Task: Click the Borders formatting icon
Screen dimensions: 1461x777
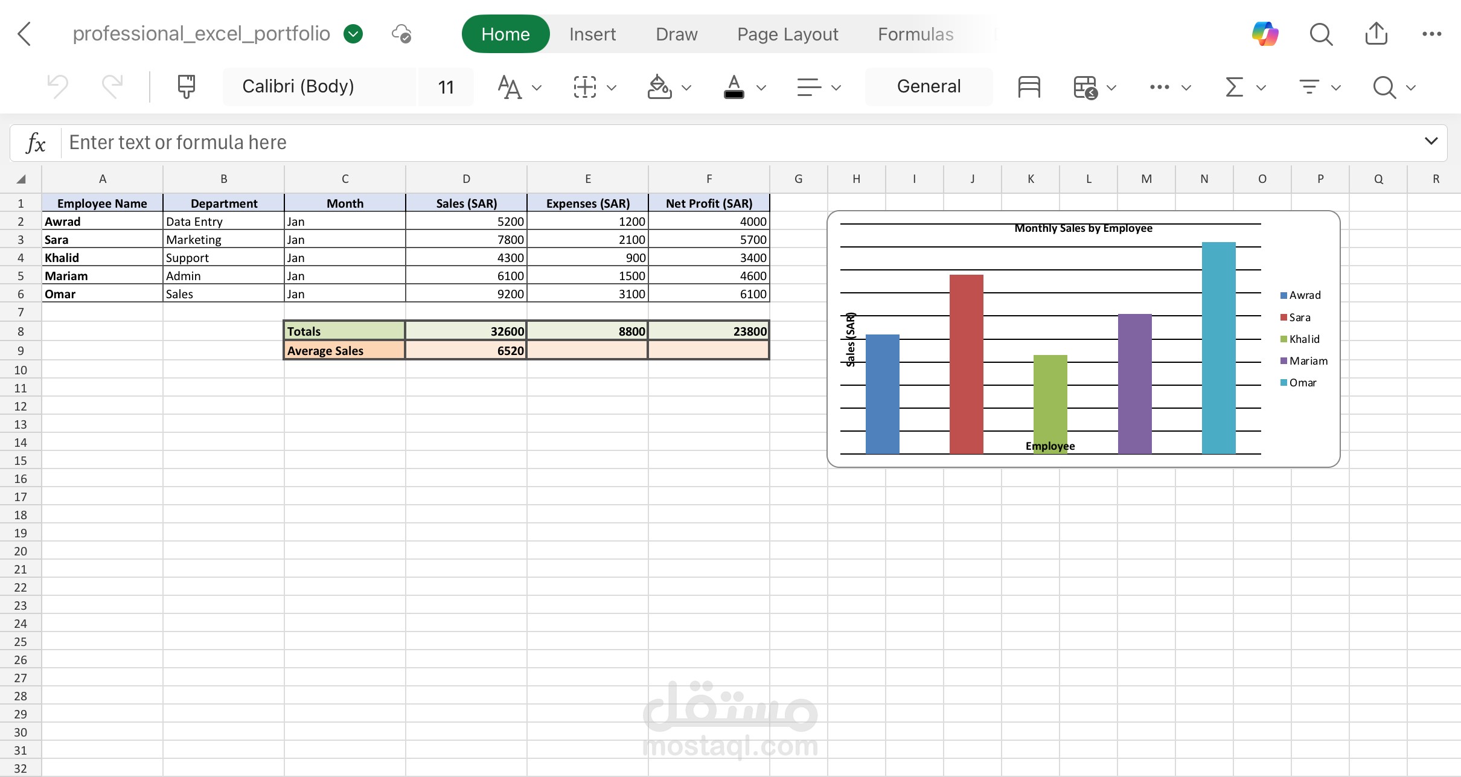Action: pyautogui.click(x=584, y=86)
